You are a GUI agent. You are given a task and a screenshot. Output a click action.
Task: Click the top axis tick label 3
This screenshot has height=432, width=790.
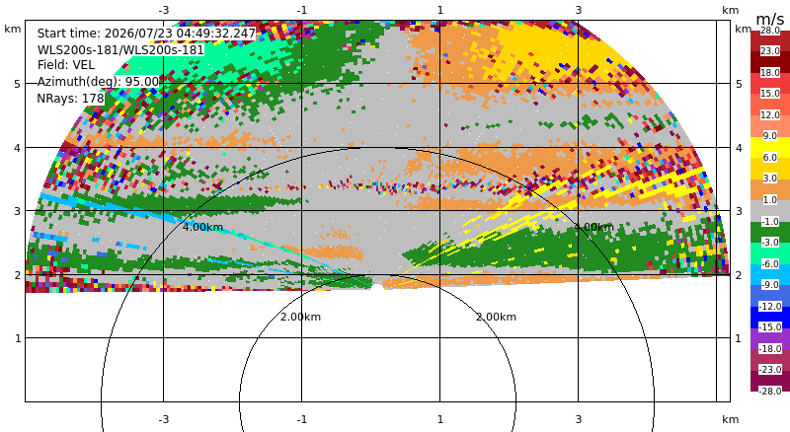(579, 10)
